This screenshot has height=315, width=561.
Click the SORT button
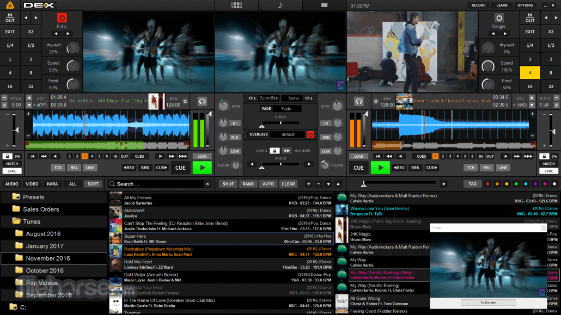pyautogui.click(x=93, y=184)
